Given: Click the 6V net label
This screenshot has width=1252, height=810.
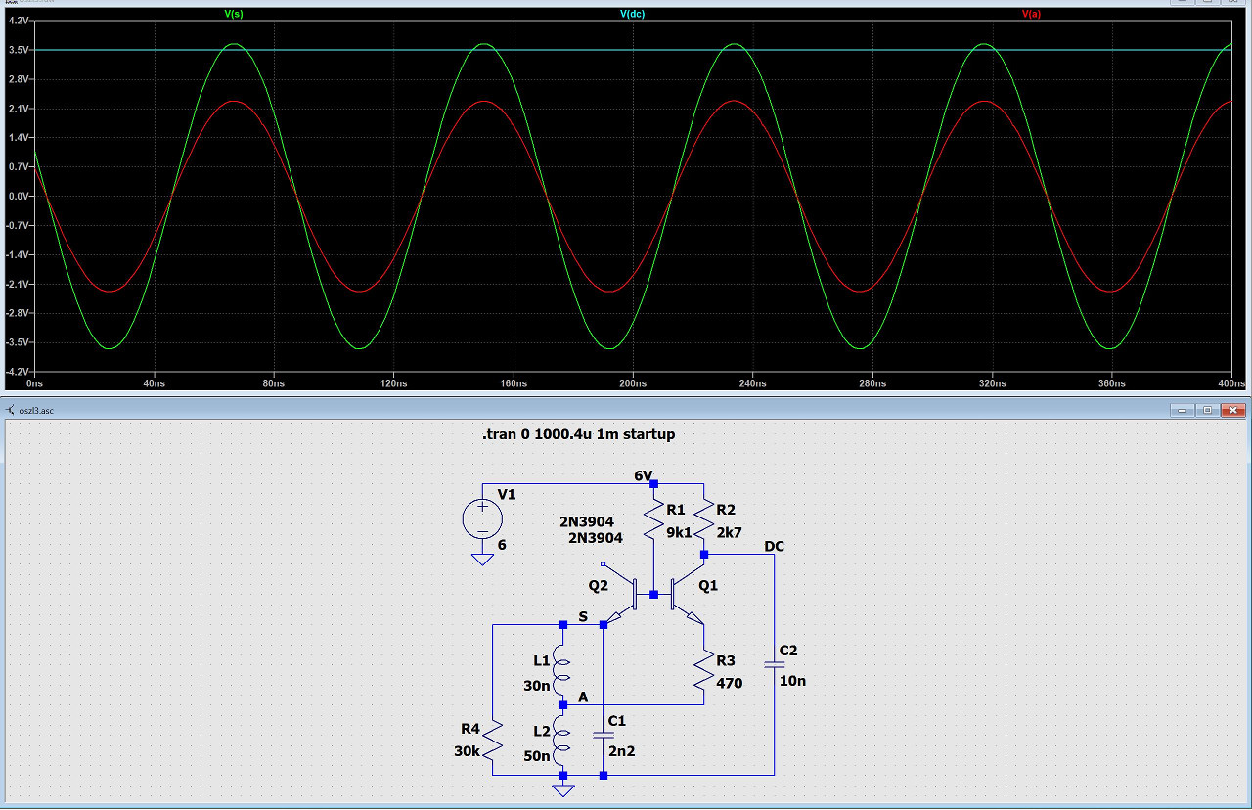Looking at the screenshot, I should point(643,475).
